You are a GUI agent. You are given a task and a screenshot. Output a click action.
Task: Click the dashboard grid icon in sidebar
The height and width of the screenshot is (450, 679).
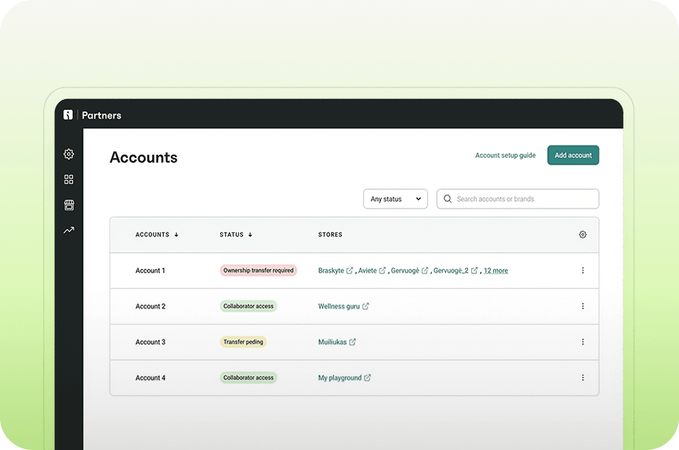pos(69,179)
